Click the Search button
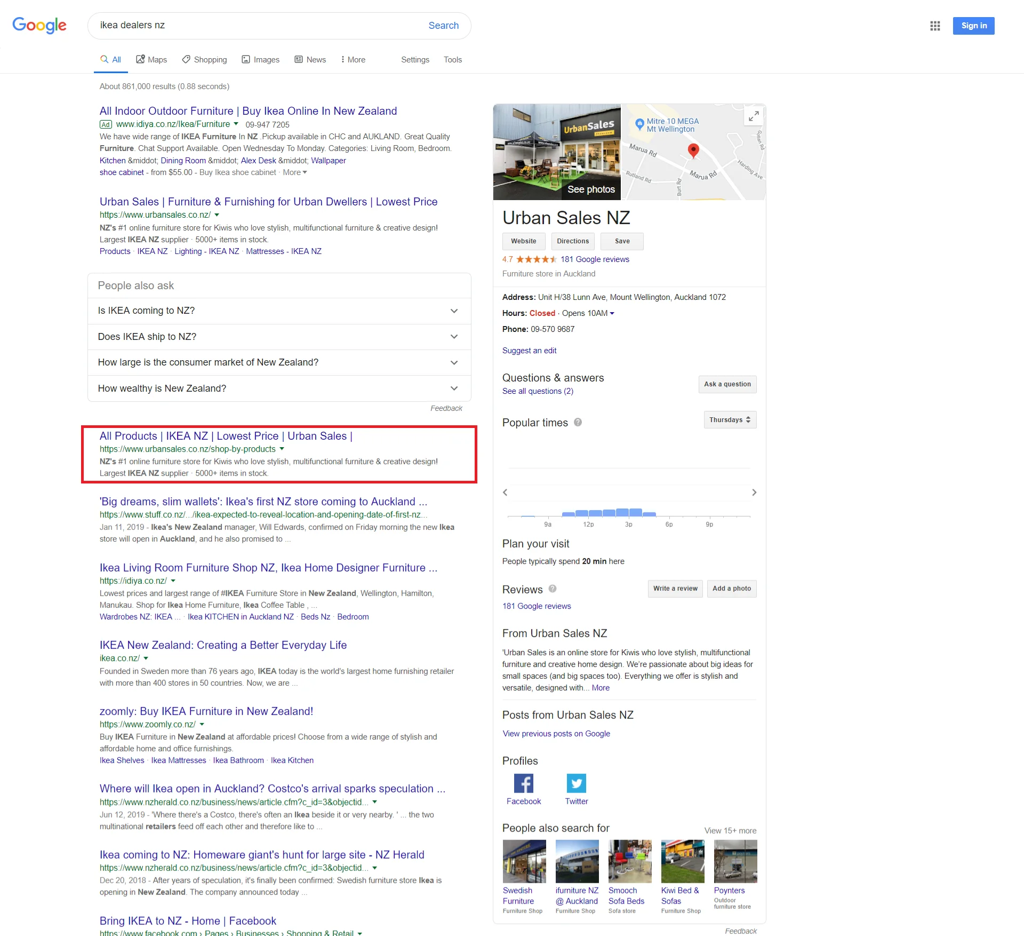This screenshot has height=936, width=1024. 443,26
